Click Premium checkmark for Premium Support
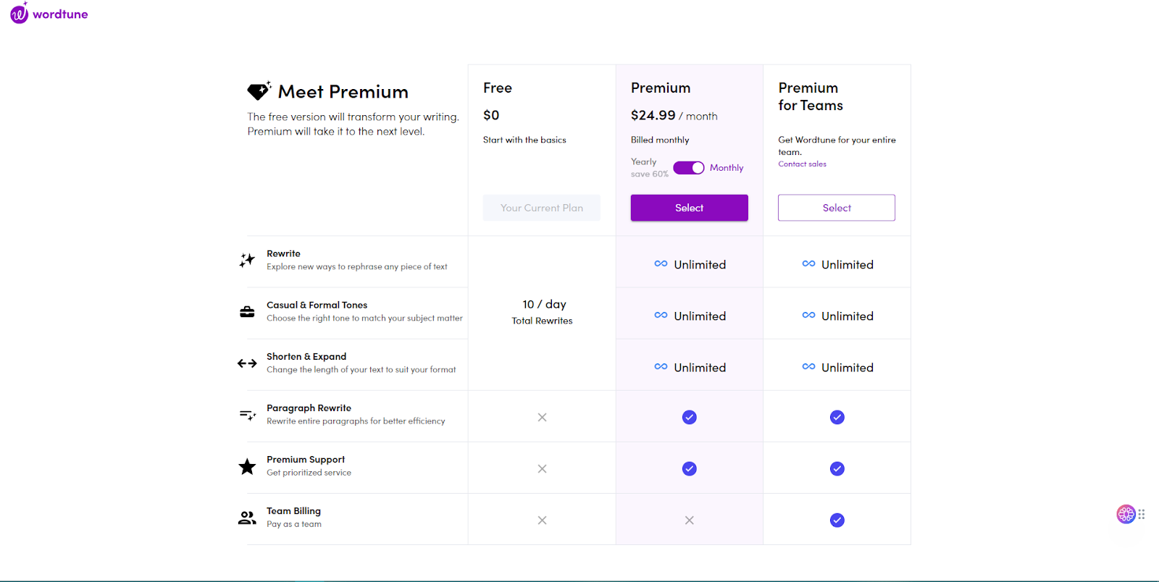The height and width of the screenshot is (582, 1159). point(690,468)
